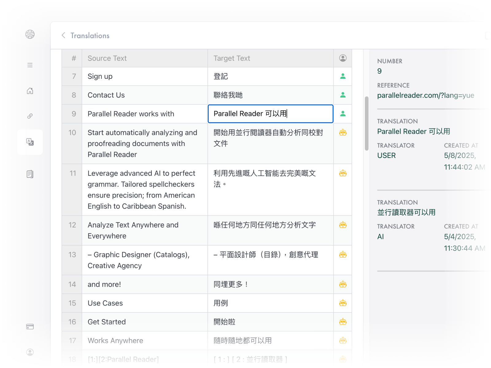Click row number 10 cell
Screen dimensions: 491x368
point(72,144)
